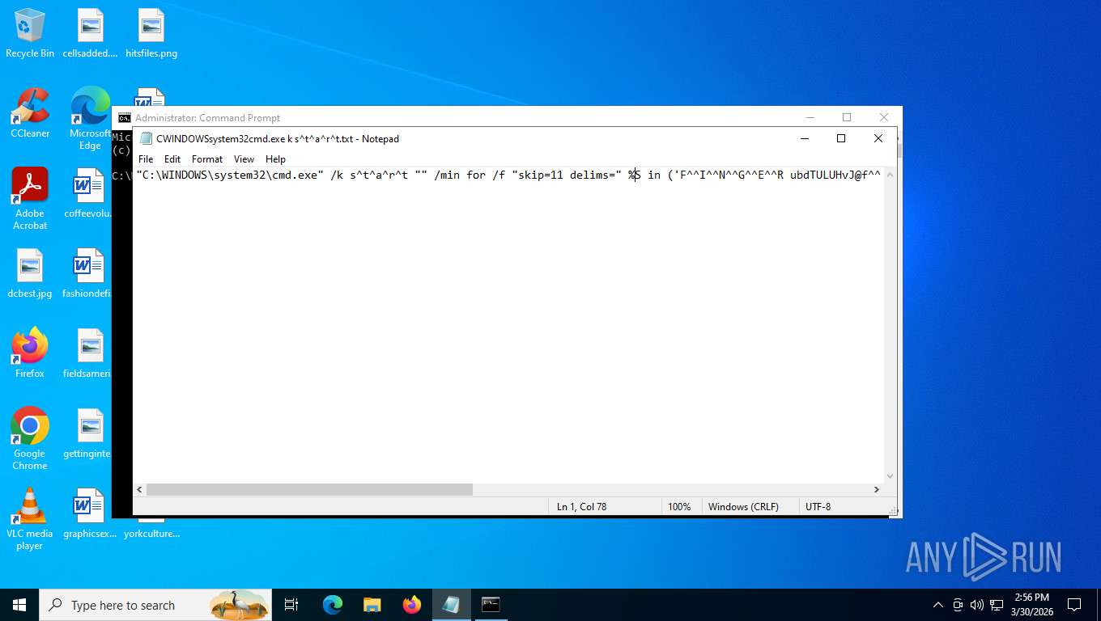Select the graphicsex Word document icon
The width and height of the screenshot is (1101, 621).
[x=89, y=513]
